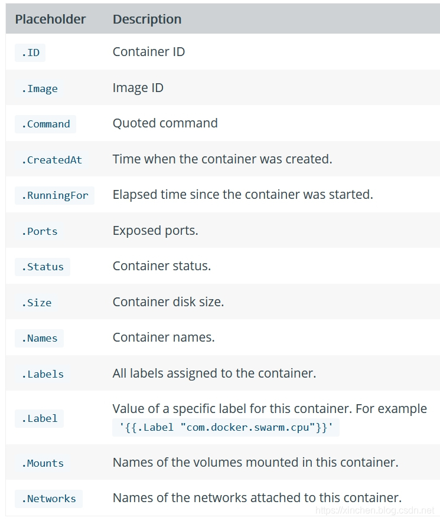The width and height of the screenshot is (440, 521).
Task: Click the 'Quoted command' description cell
Action: (x=165, y=123)
